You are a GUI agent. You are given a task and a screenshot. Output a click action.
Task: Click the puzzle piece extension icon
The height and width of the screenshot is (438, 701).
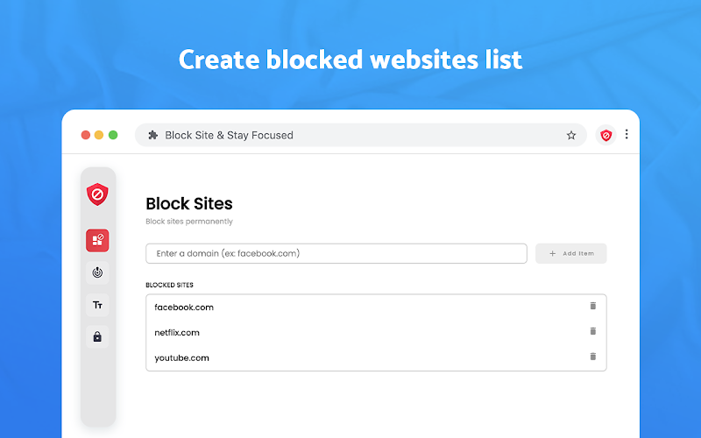click(x=152, y=135)
